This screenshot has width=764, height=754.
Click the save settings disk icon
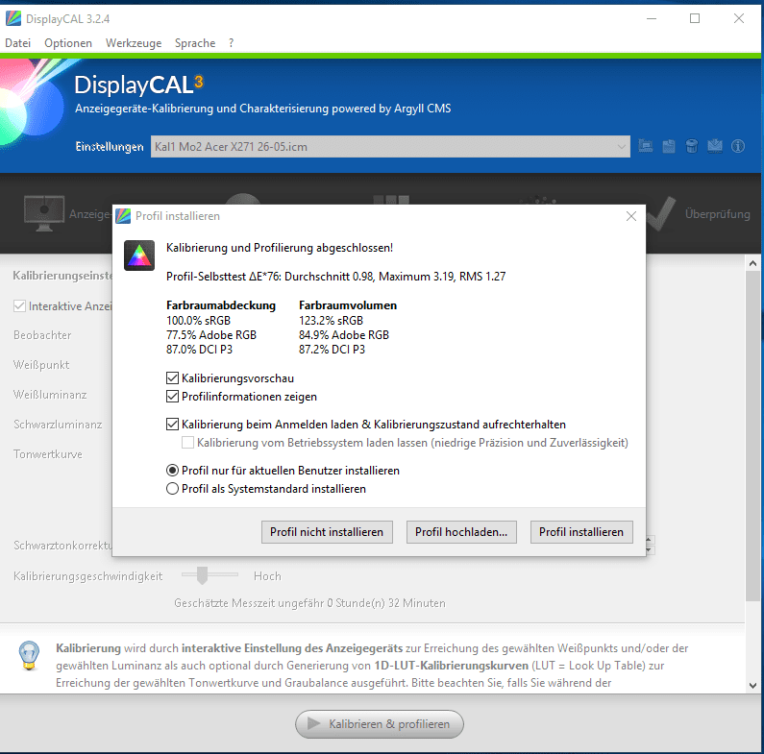click(669, 146)
